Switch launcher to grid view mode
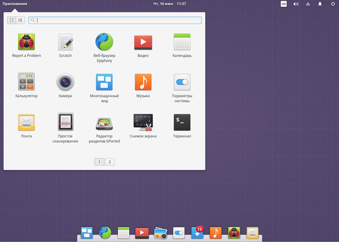 [x=12, y=20]
